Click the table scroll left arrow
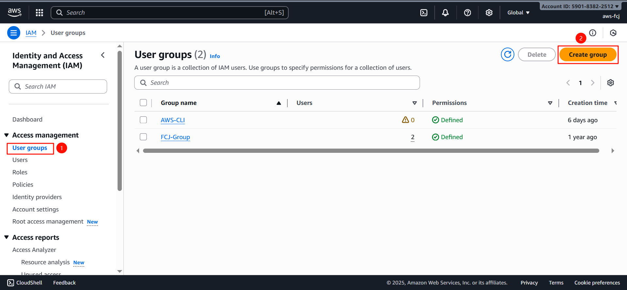The width and height of the screenshot is (627, 290). click(x=138, y=151)
